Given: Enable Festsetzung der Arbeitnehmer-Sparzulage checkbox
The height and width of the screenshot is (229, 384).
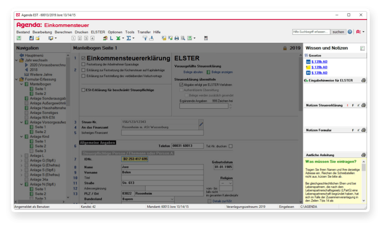Looking at the screenshot, I should [x=82, y=64].
